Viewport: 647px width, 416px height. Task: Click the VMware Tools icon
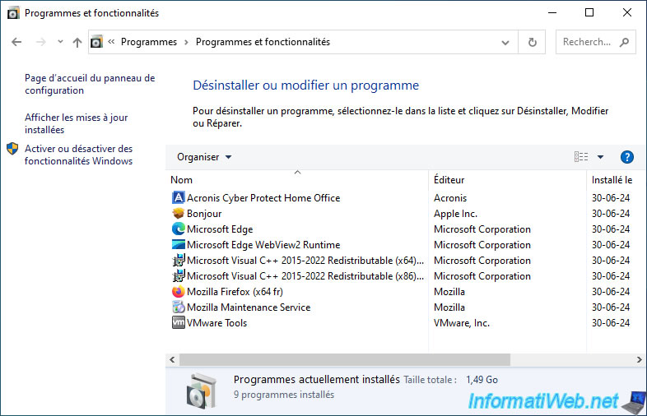click(x=178, y=323)
